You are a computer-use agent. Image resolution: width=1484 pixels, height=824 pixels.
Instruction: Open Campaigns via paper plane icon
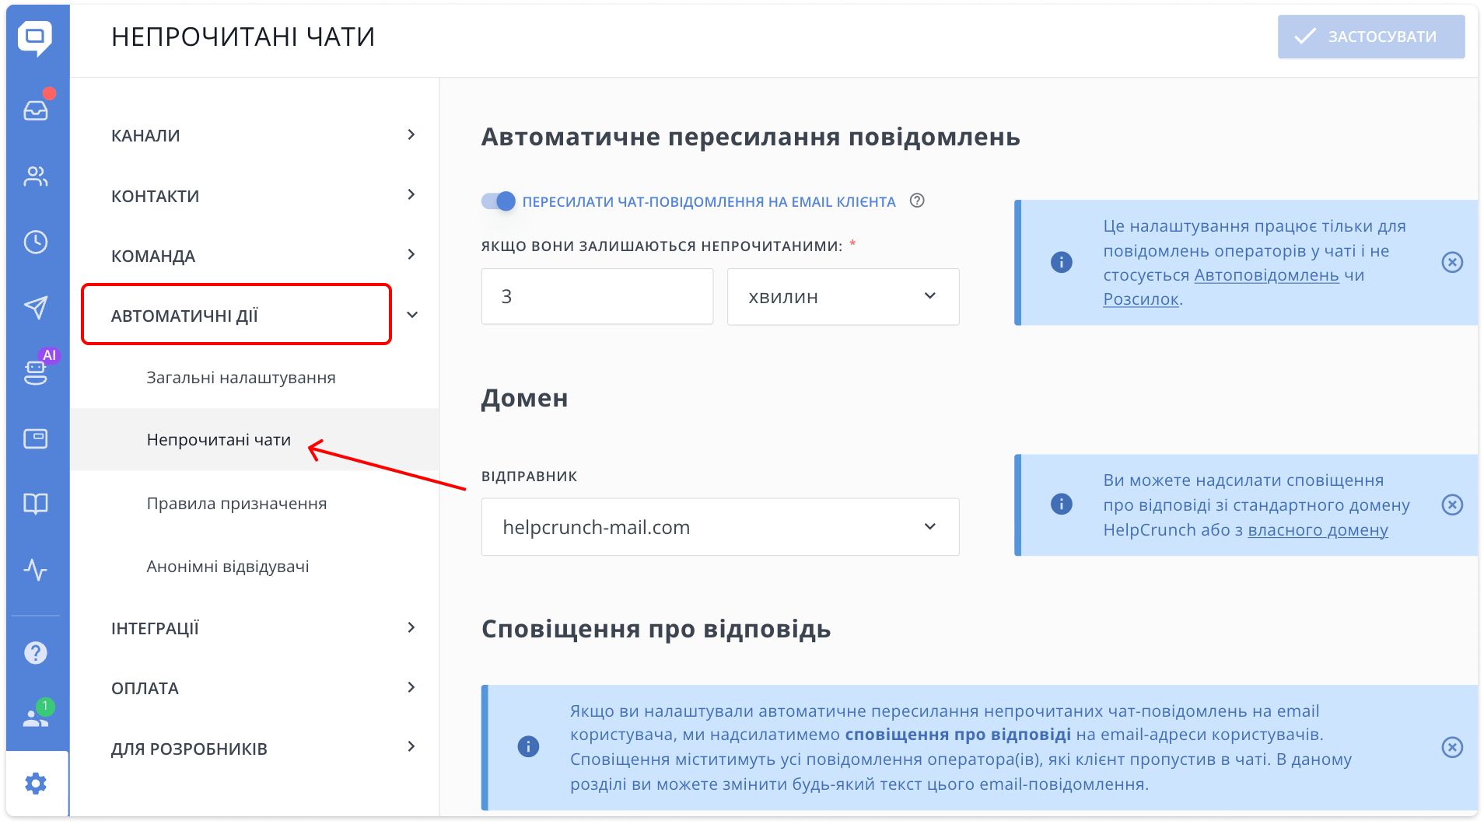click(37, 307)
